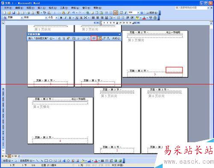Insert page number in header footer toolbar

(59, 38)
